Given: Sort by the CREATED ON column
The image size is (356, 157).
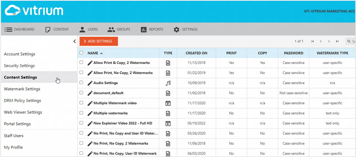Looking at the screenshot, I should tap(196, 53).
